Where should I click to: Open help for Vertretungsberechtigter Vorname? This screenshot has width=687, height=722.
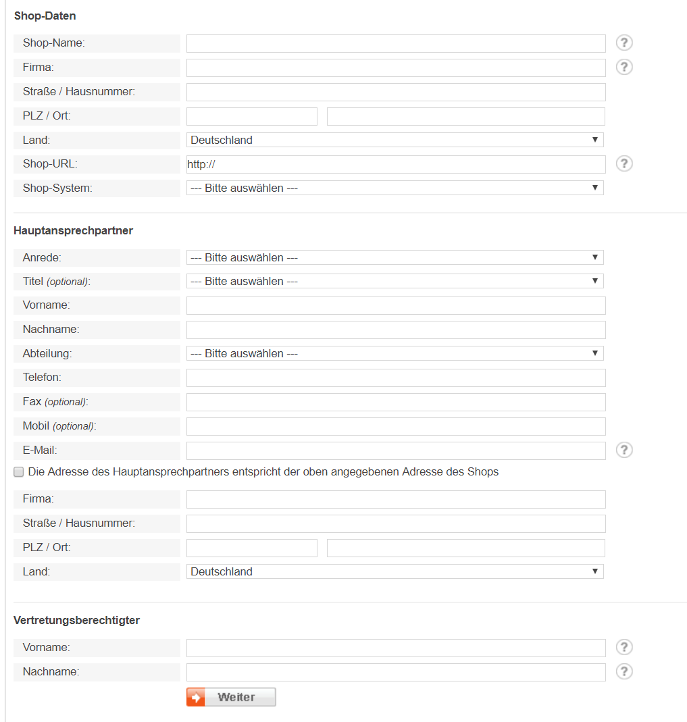[x=624, y=648]
